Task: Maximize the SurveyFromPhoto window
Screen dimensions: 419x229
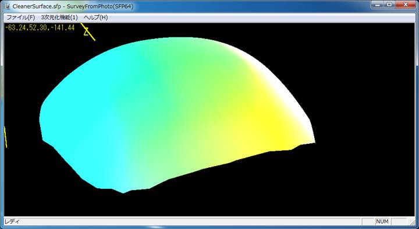Action: coord(389,5)
